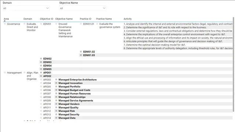Select activity 6 Articulate principles row
Screen dimensions: 235x132
tap(178, 41)
